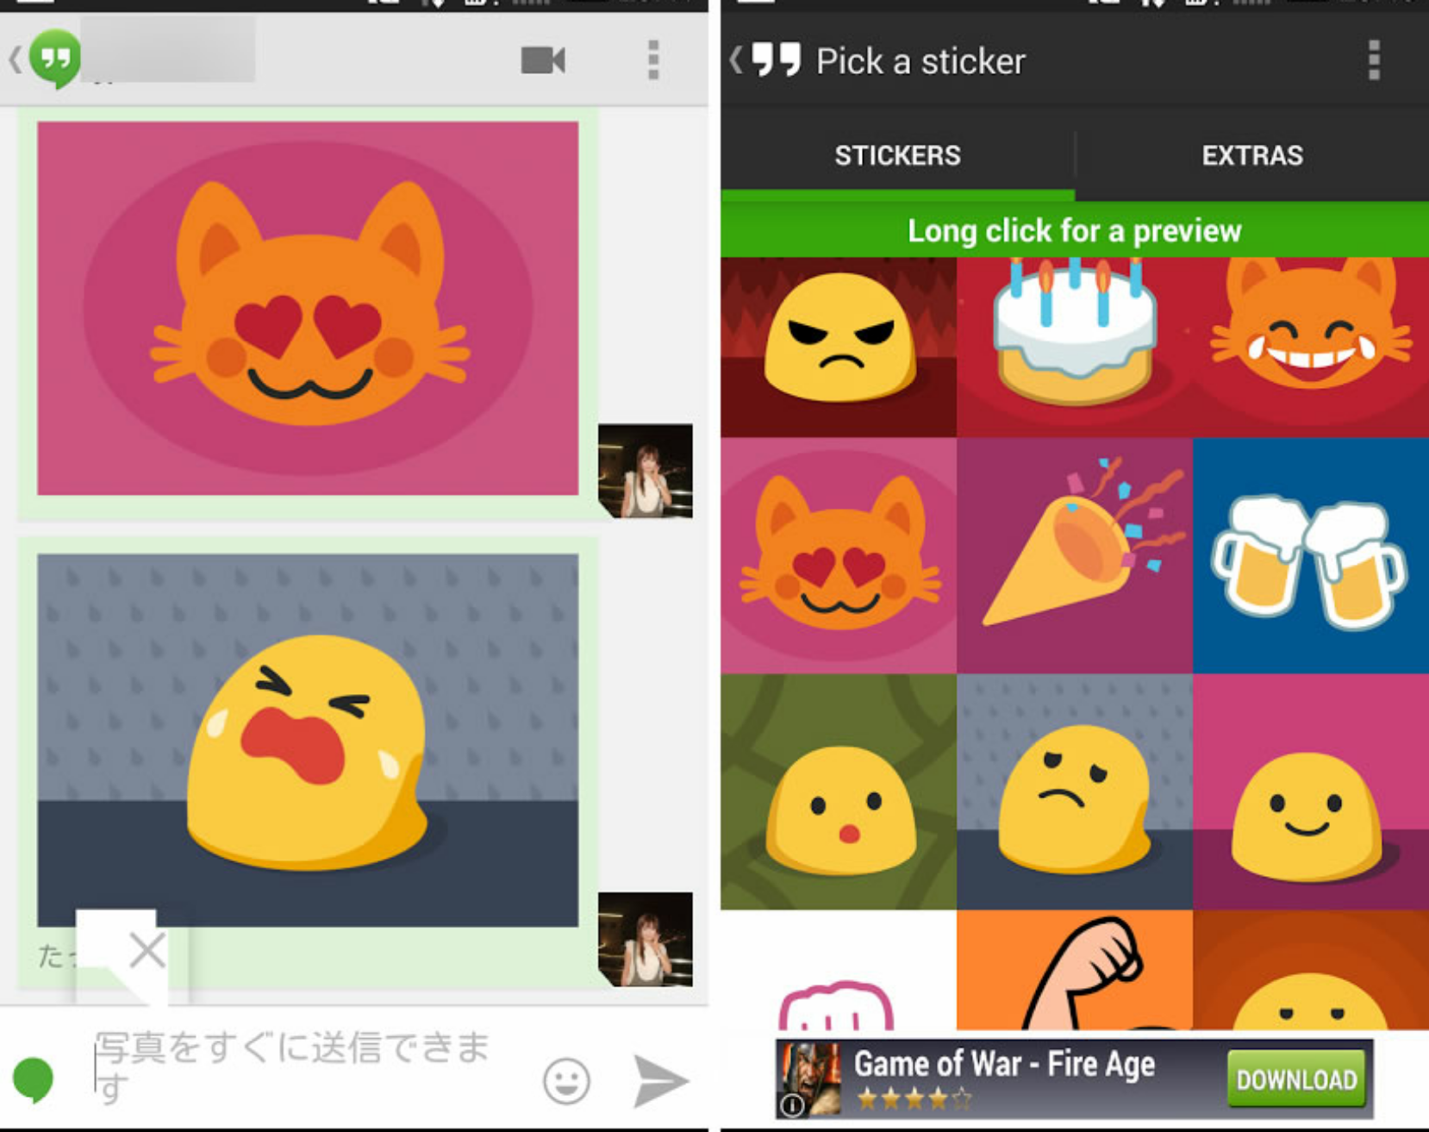Pick the blob sticker on orange background
This screenshot has height=1132, width=1429.
[x=1311, y=971]
